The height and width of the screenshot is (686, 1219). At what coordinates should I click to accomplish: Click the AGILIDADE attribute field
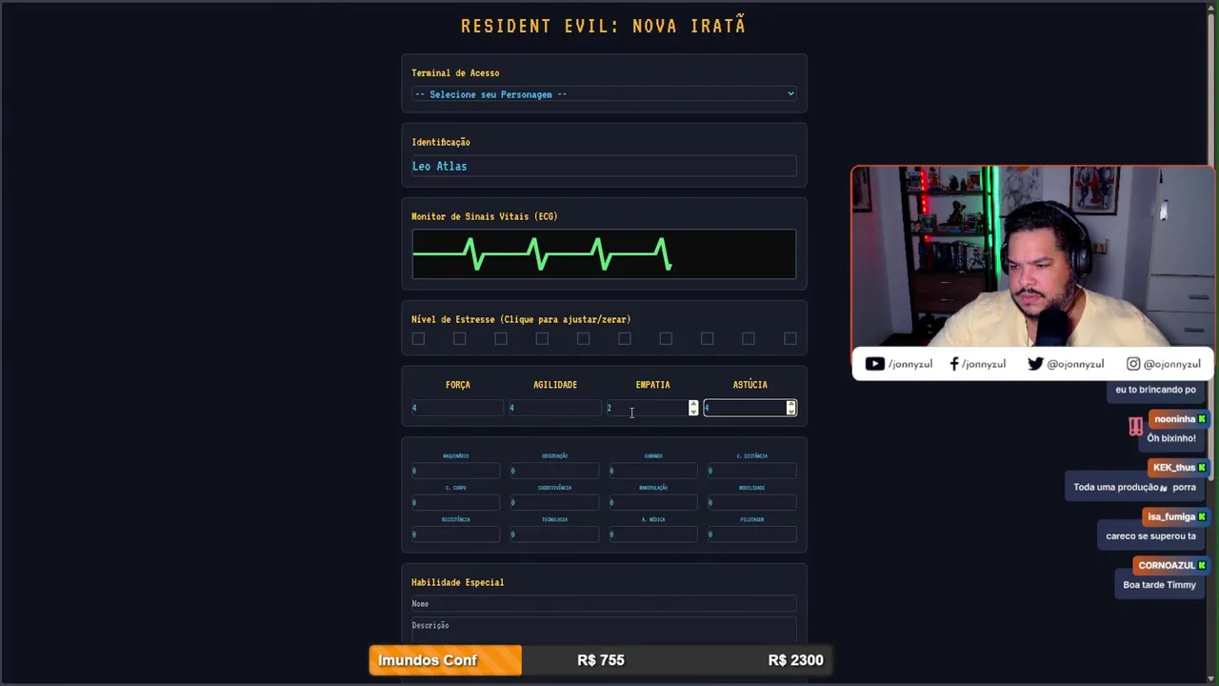tap(555, 408)
